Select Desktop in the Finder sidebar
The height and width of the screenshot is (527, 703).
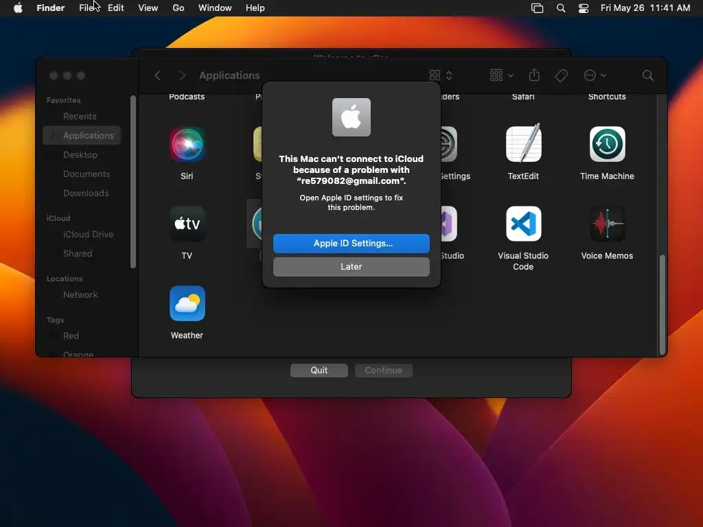(80, 154)
